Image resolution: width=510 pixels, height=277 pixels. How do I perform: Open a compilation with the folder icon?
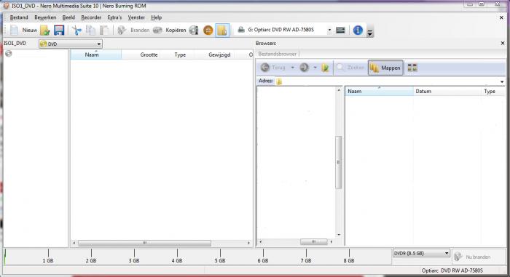coord(45,31)
